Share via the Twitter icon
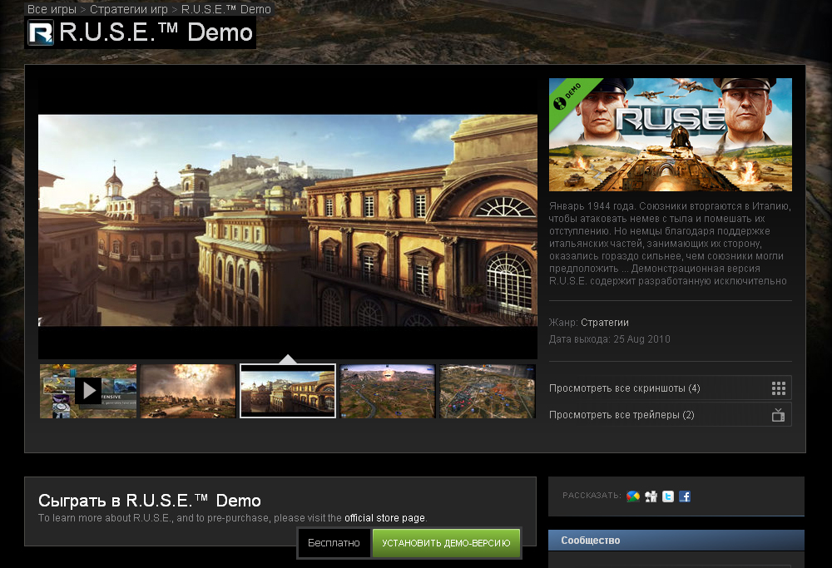Image resolution: width=832 pixels, height=568 pixels. pos(668,496)
